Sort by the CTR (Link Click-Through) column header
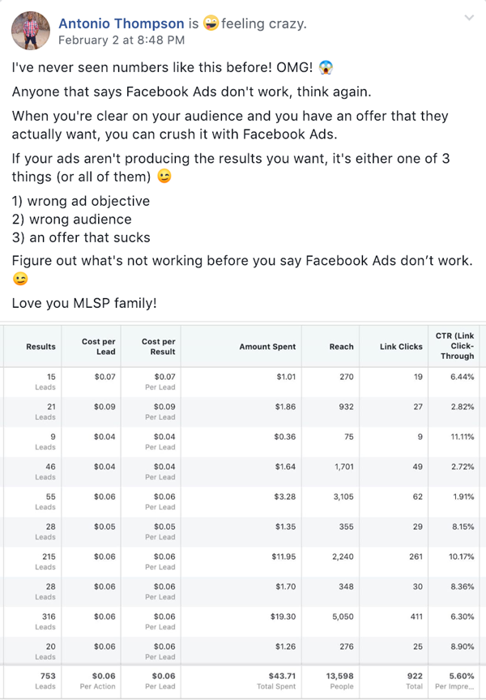Image resolution: width=486 pixels, height=700 pixels. pyautogui.click(x=454, y=346)
